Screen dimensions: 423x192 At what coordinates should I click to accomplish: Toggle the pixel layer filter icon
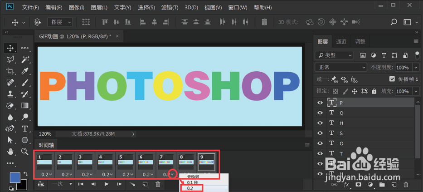363,55
